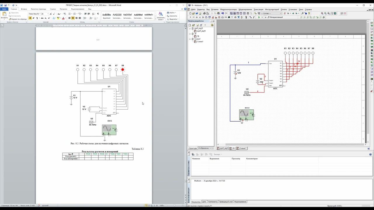Image resolution: width=374 pixels, height=210 pixels.
Task: Toggle the checkbox beside the 79 design
Action: pyautogui.click(x=193, y=34)
